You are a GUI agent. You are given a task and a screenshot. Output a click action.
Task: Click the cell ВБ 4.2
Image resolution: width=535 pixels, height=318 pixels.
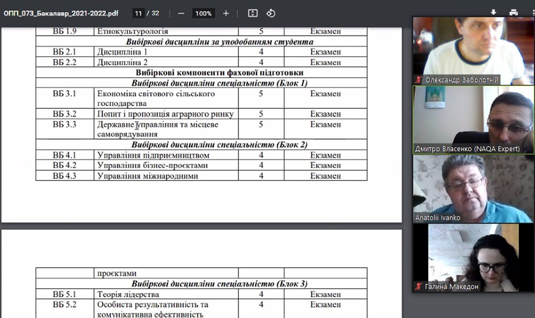pos(64,165)
